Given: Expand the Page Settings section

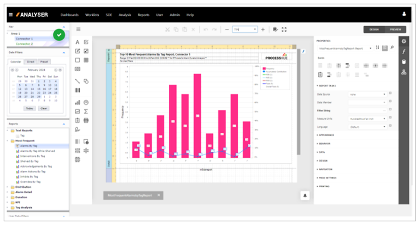Looking at the screenshot, I should [x=326, y=178].
